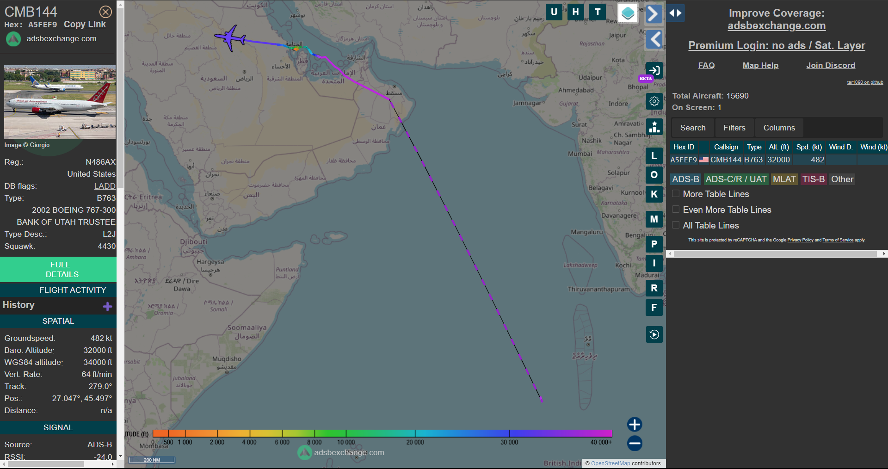Toggle the P map button
The width and height of the screenshot is (888, 469).
[654, 244]
